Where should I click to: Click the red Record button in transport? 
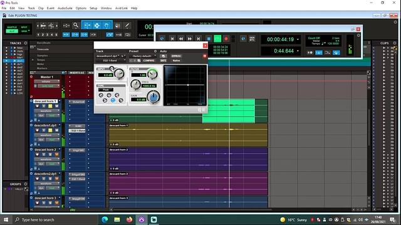pos(226,39)
